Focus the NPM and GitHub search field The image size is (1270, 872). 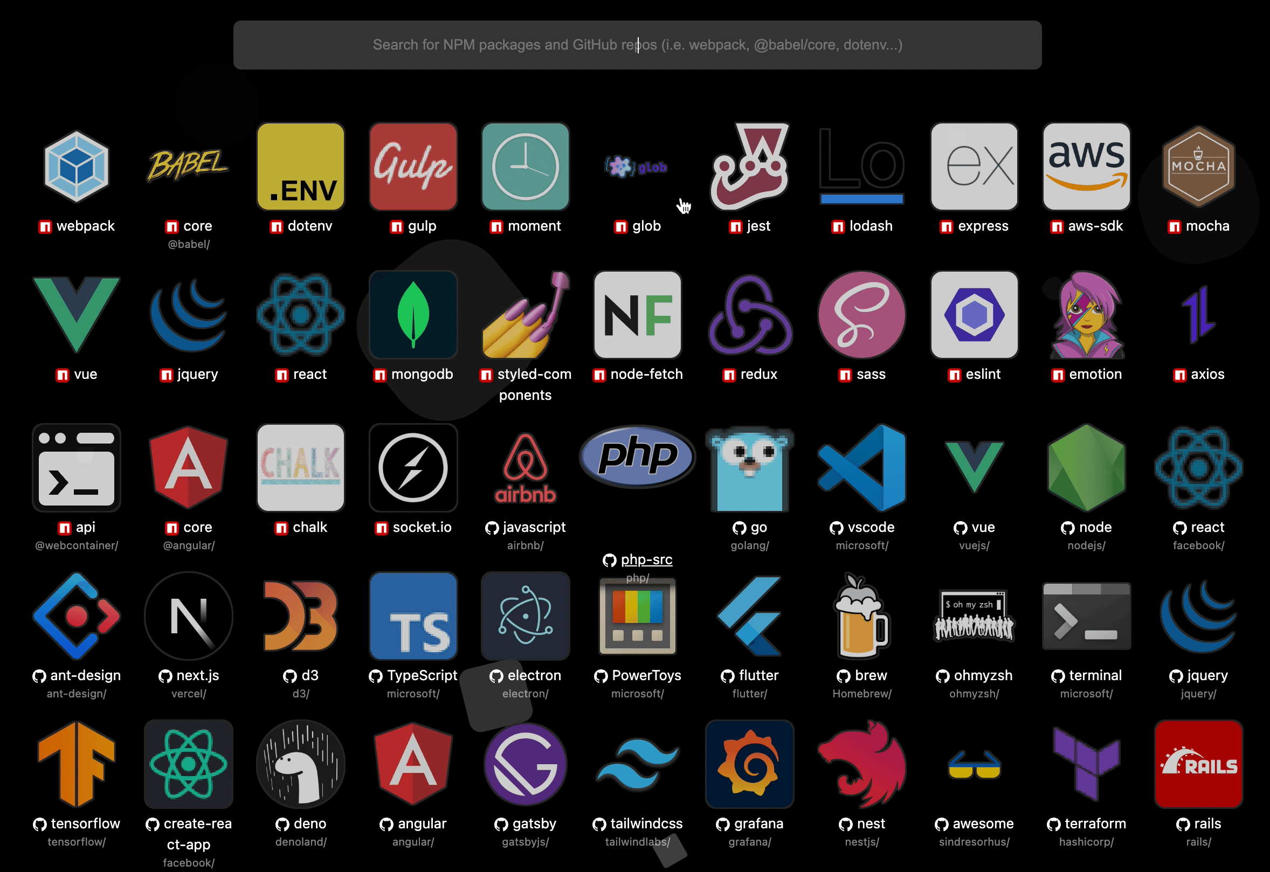[637, 45]
